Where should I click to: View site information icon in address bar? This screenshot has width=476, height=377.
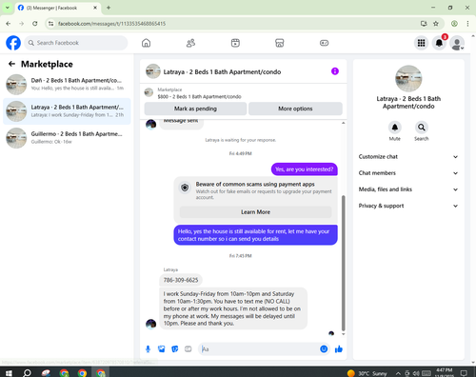point(50,24)
